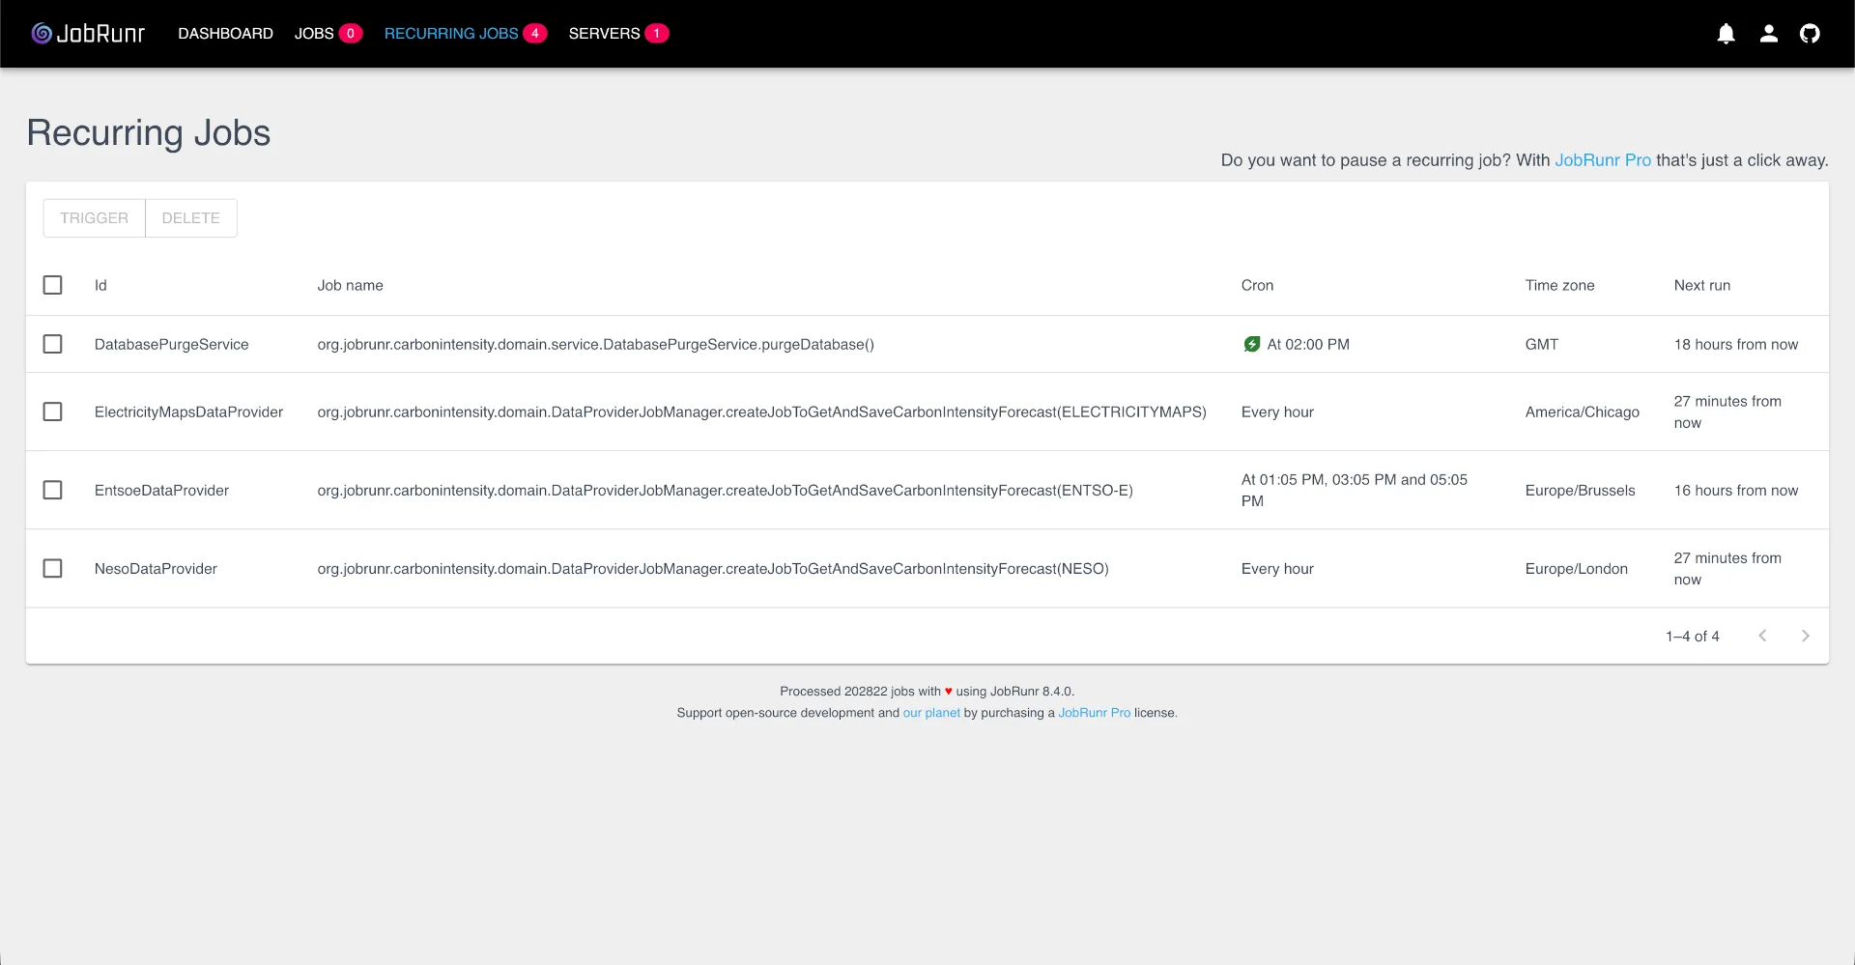1855x965 pixels.
Task: Click the Europe/London time zone cell
Action: pos(1576,568)
